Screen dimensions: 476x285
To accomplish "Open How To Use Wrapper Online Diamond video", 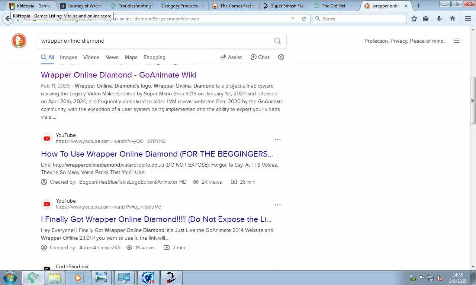I will (157, 154).
